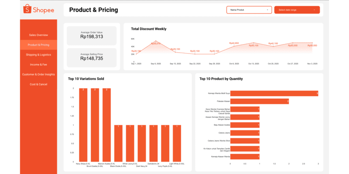Click the Celana Jeans quantity bar
349x174 pixels.
pyautogui.click(x=245, y=133)
